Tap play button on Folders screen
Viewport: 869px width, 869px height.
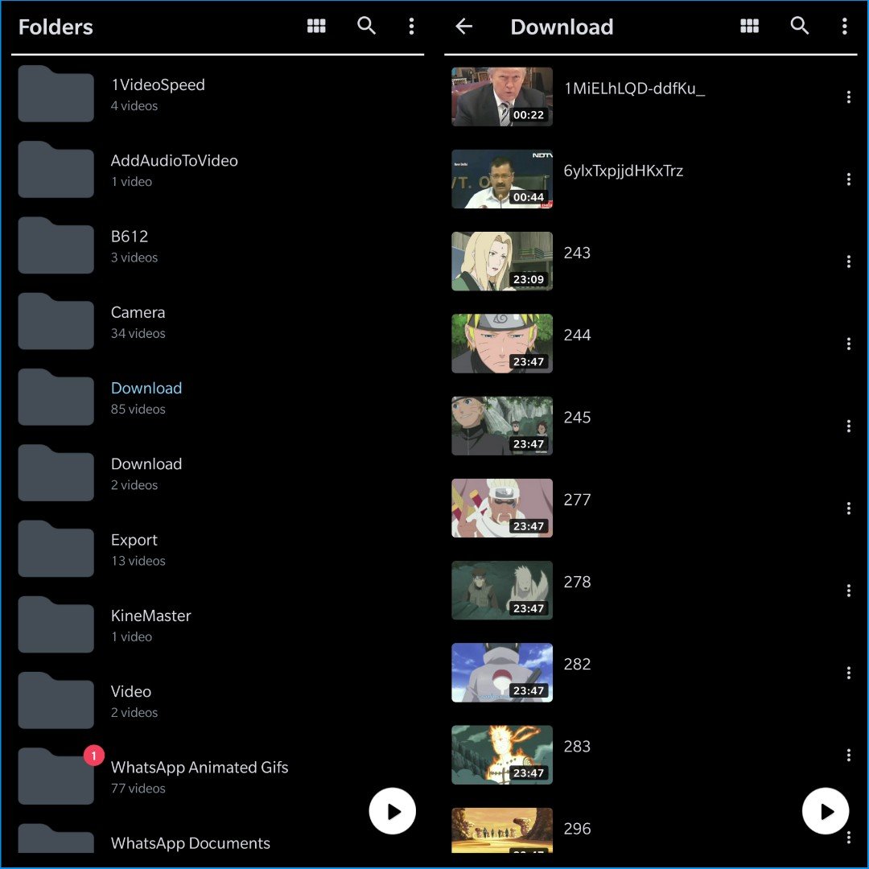pos(393,811)
